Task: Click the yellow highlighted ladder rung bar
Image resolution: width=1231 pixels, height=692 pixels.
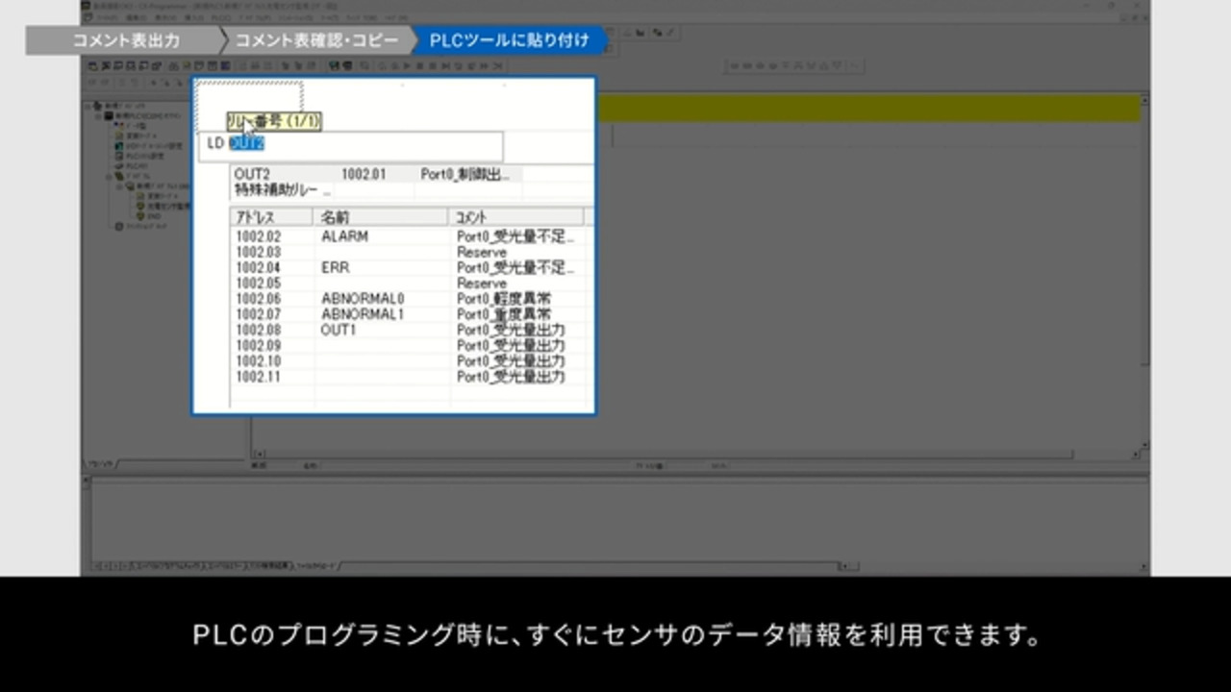Action: 866,109
